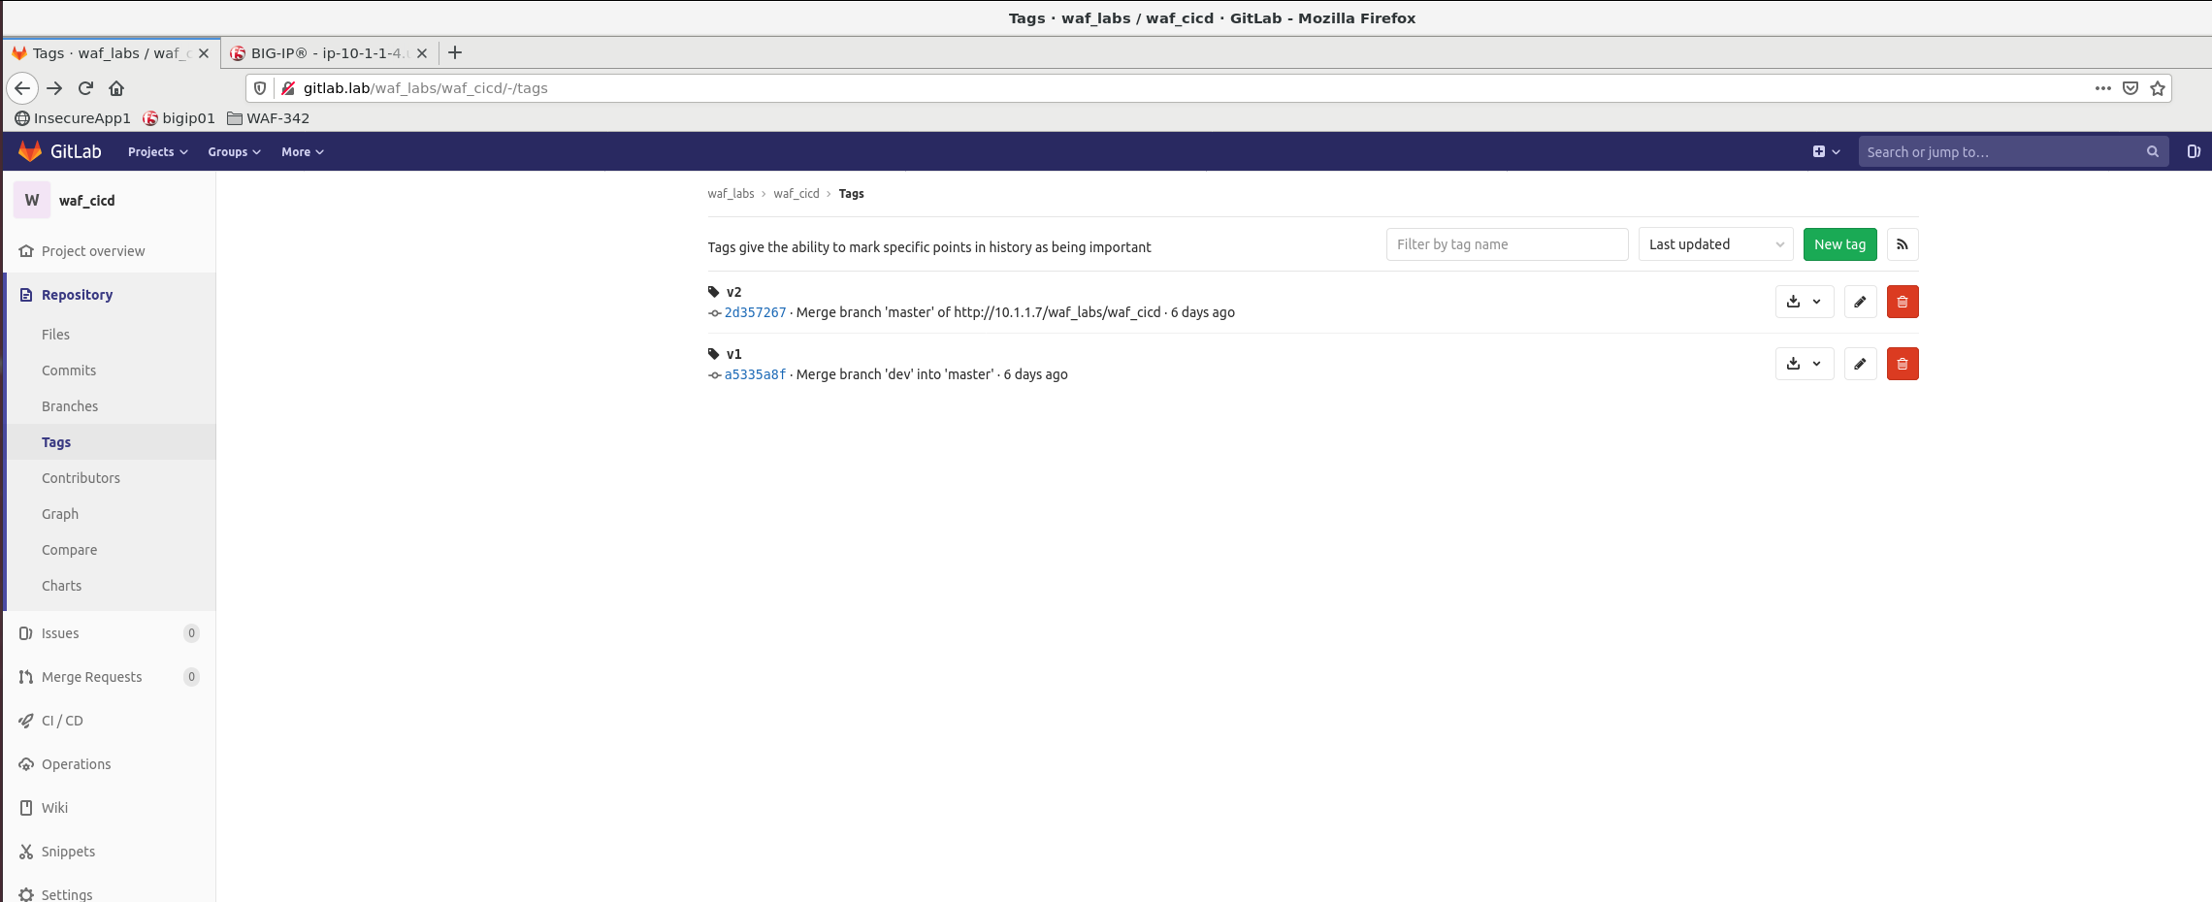The width and height of the screenshot is (2212, 902).
Task: Focus the Filter by tag name field
Action: (1507, 244)
